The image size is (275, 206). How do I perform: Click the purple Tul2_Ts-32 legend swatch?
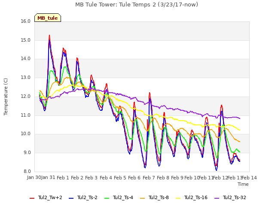217,198
